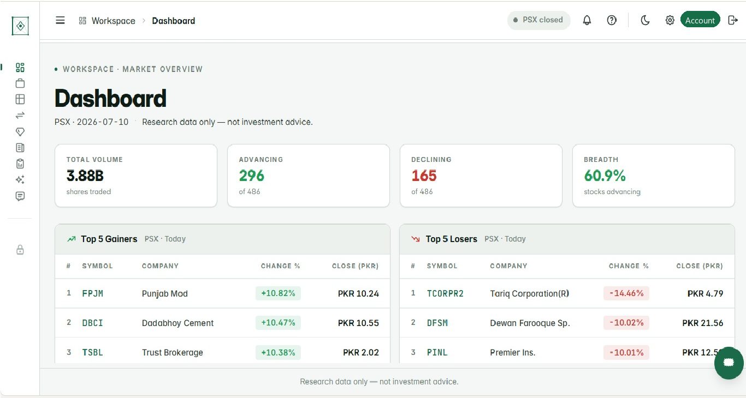Click the Gainers SYMBOL column header

(97, 266)
